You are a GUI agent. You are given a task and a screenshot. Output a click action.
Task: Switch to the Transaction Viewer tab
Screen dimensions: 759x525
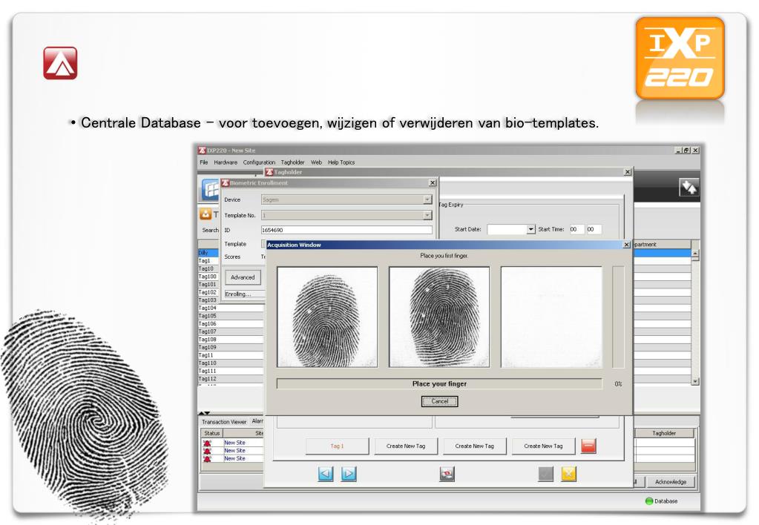[224, 422]
